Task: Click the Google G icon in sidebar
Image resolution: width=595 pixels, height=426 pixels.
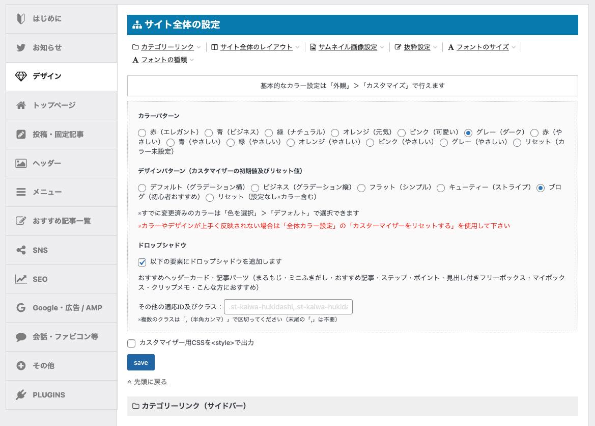Action: coord(21,308)
